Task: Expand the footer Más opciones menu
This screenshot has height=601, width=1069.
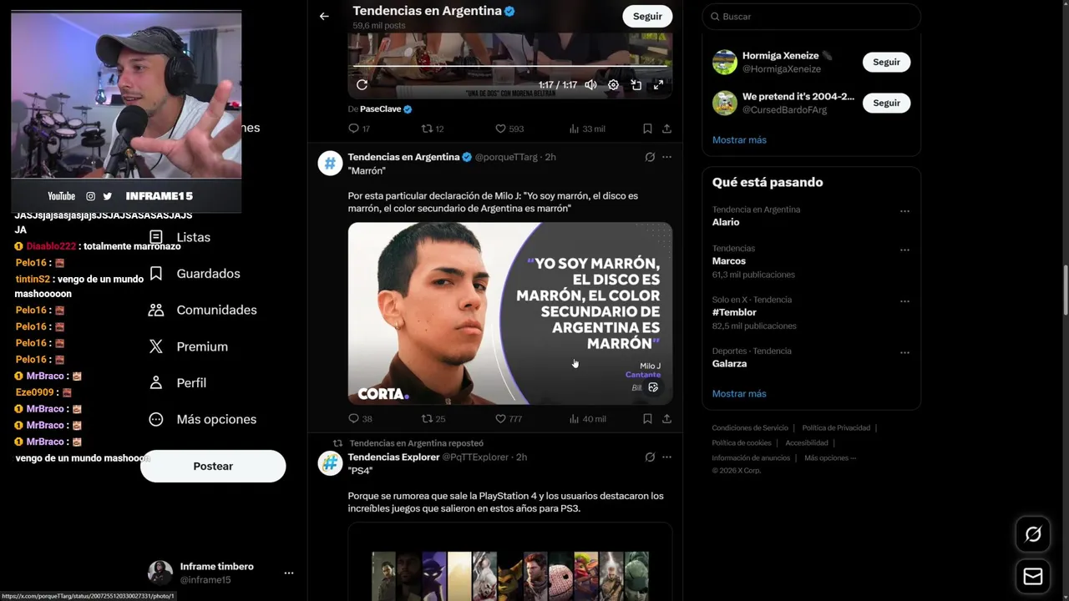Action: click(830, 458)
